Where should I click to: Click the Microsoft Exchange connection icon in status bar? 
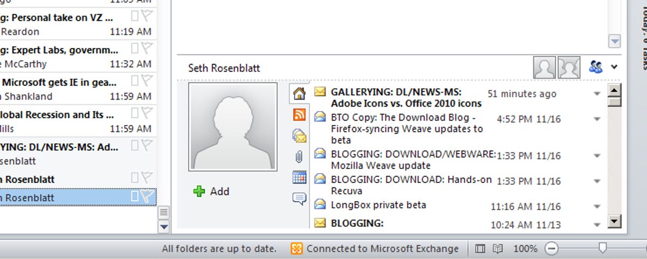click(x=296, y=249)
